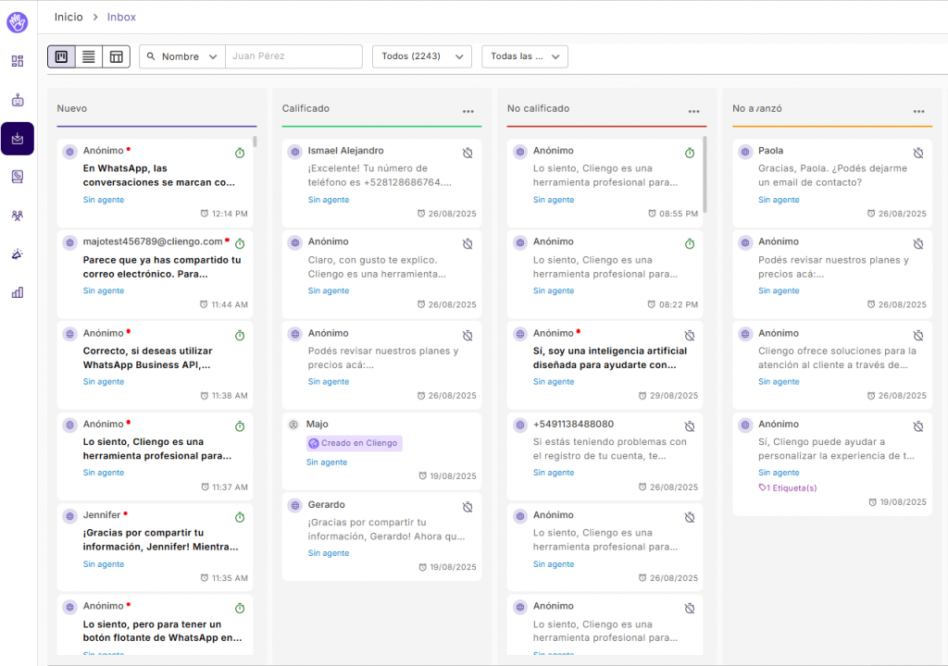The width and height of the screenshot is (948, 666).
Task: Click 'Sin agente' on Jennifer card
Action: 104,564
